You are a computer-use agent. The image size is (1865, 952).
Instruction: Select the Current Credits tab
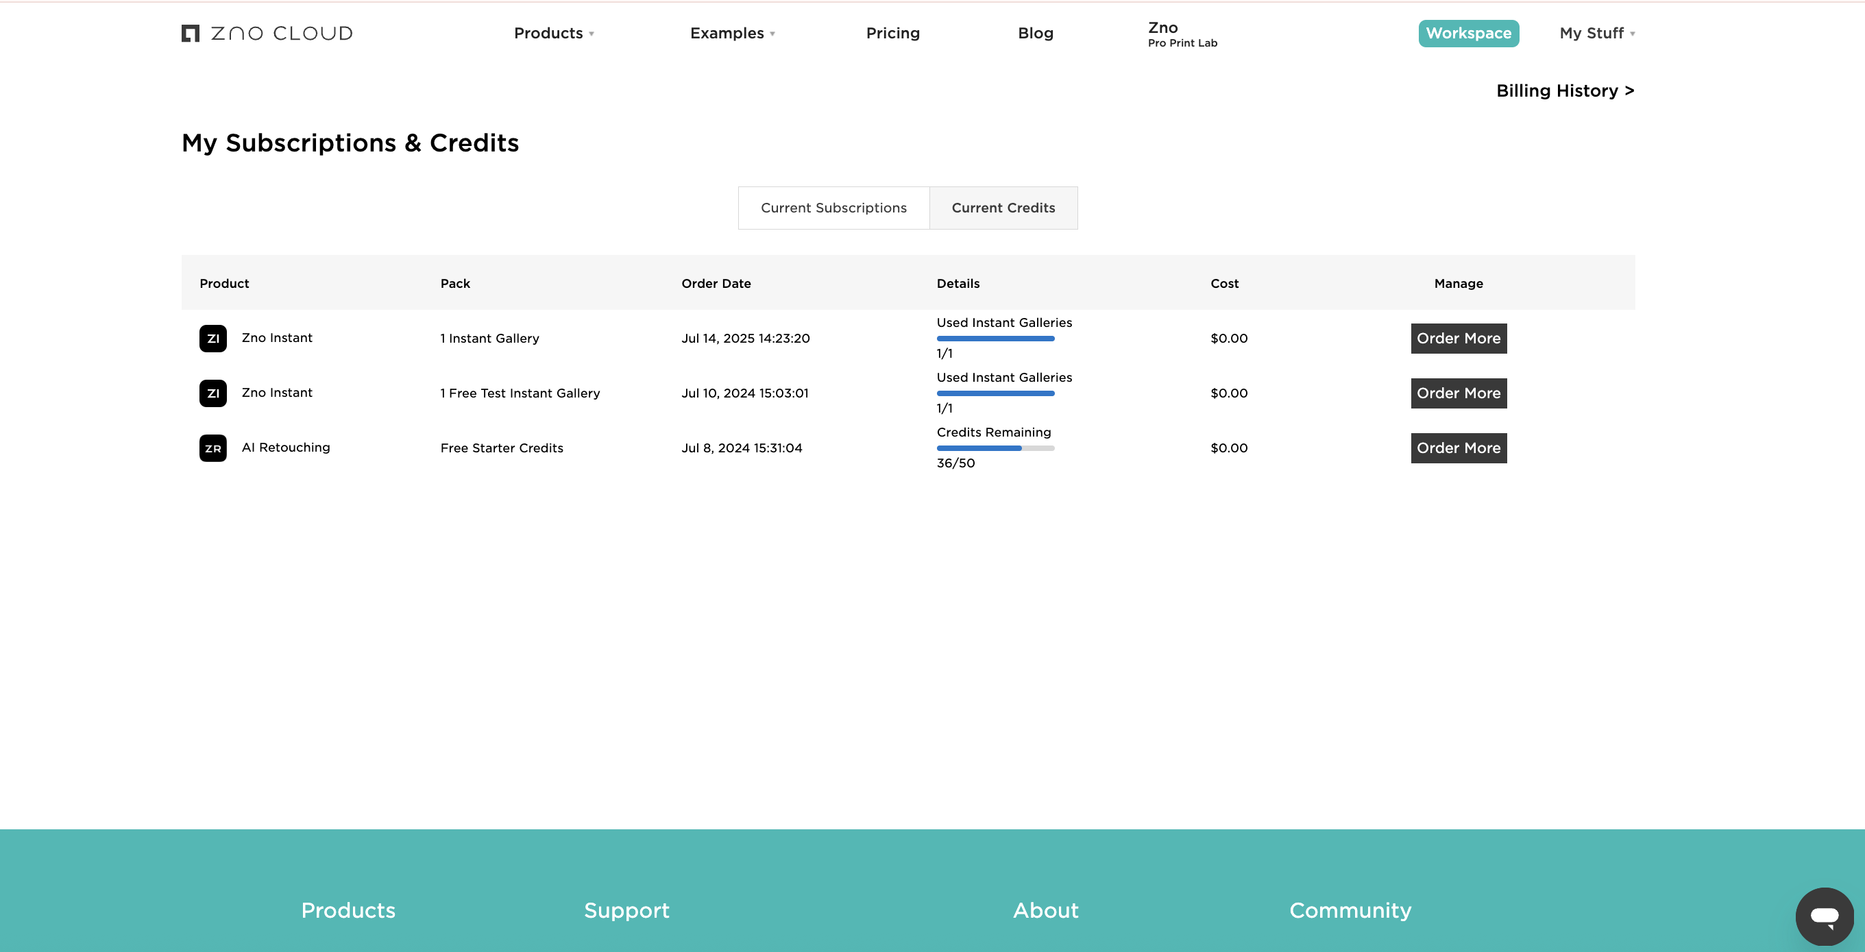[1003, 208]
